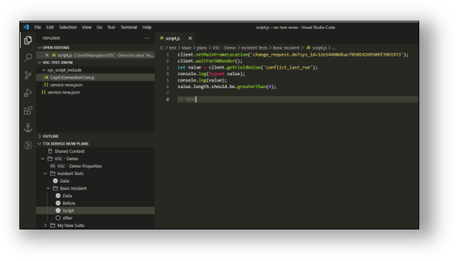Click the braces icon of nested service-now.json
This screenshot has height=261, width=458.
[x=46, y=85]
